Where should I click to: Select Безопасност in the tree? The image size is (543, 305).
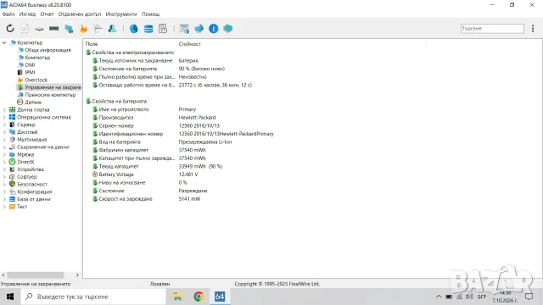(x=32, y=185)
